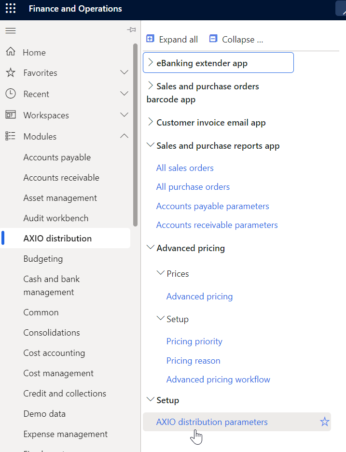The height and width of the screenshot is (452, 346).
Task: Collapse the sidebar using the hamburger icon
Action: pyautogui.click(x=10, y=30)
